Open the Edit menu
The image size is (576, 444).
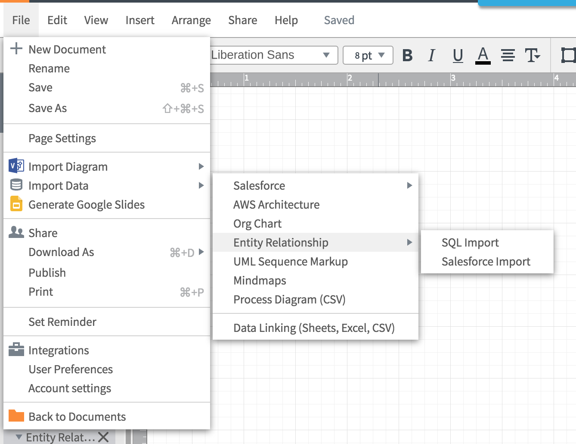57,20
